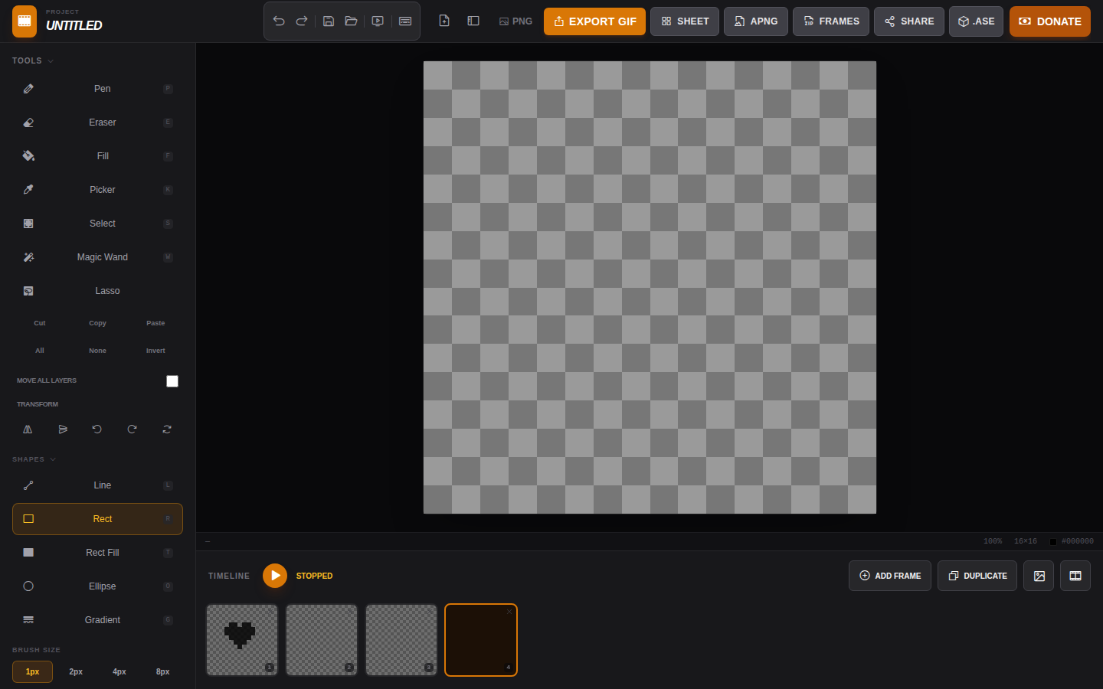Select the Pen tool
The width and height of the screenshot is (1103, 689).
[x=97, y=89]
